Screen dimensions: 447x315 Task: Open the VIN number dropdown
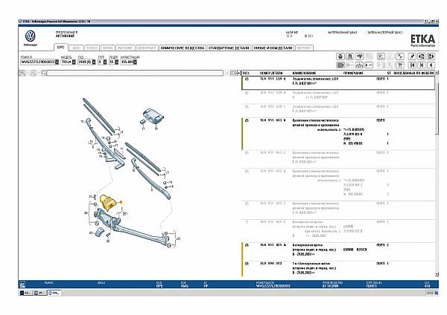57,62
